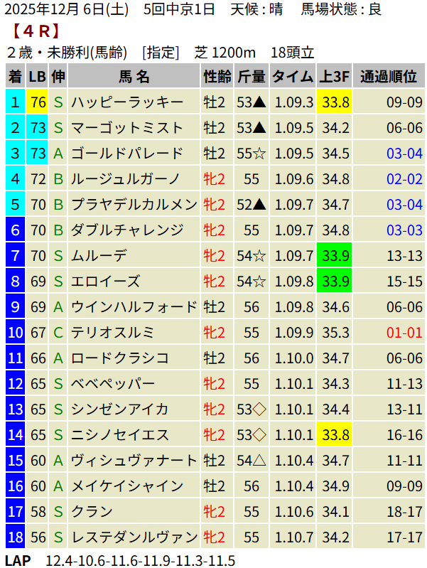Click horse レステダンルヴァン
This screenshot has width=427, height=568.
pos(134,536)
